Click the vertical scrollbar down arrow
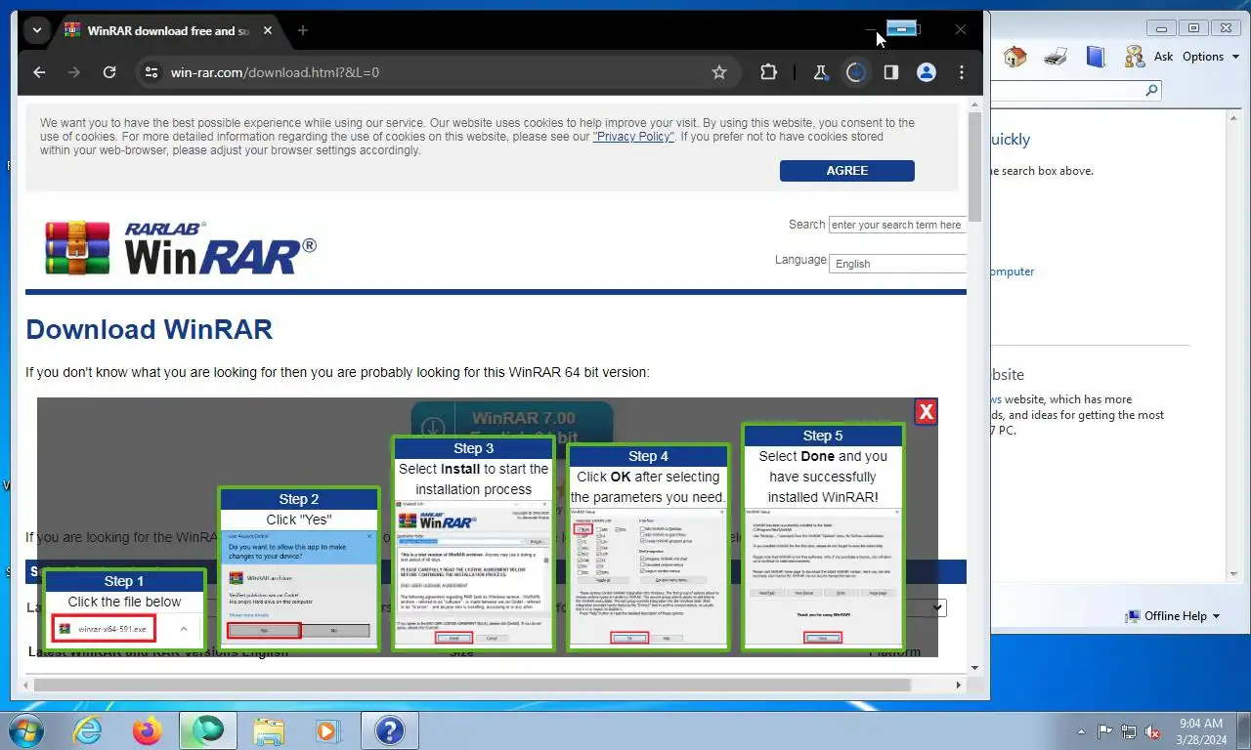Screen dimensions: 1251x750 click(974, 668)
